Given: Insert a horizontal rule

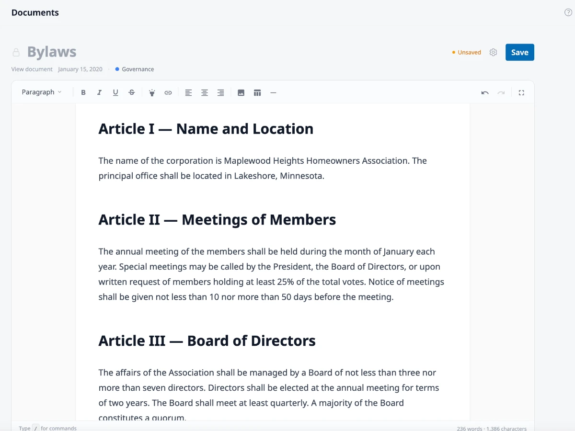Looking at the screenshot, I should (273, 92).
